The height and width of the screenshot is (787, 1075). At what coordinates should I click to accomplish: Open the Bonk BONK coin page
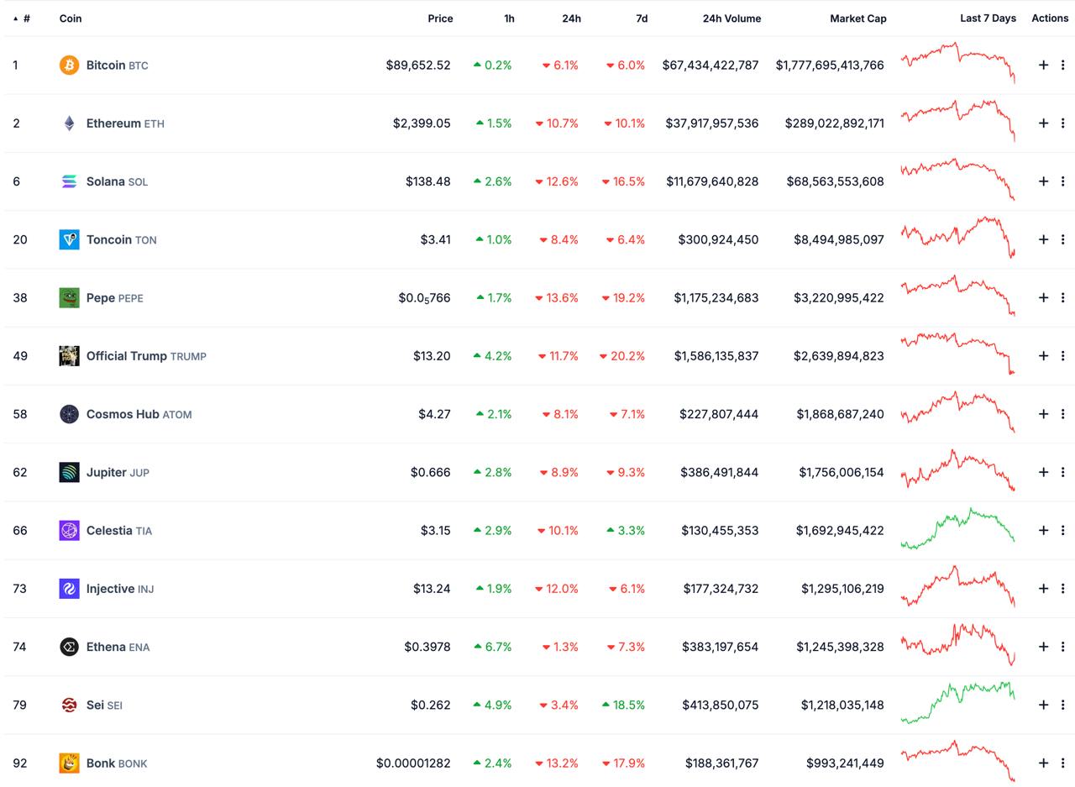tap(117, 763)
